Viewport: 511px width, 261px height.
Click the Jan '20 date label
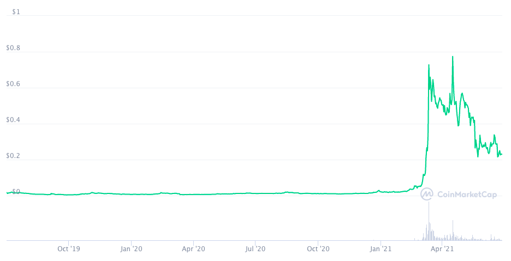click(x=131, y=250)
